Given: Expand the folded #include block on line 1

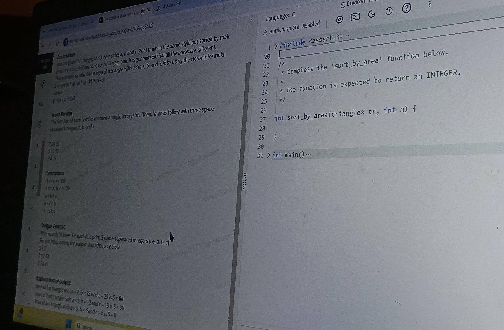Looking at the screenshot, I should [x=276, y=46].
